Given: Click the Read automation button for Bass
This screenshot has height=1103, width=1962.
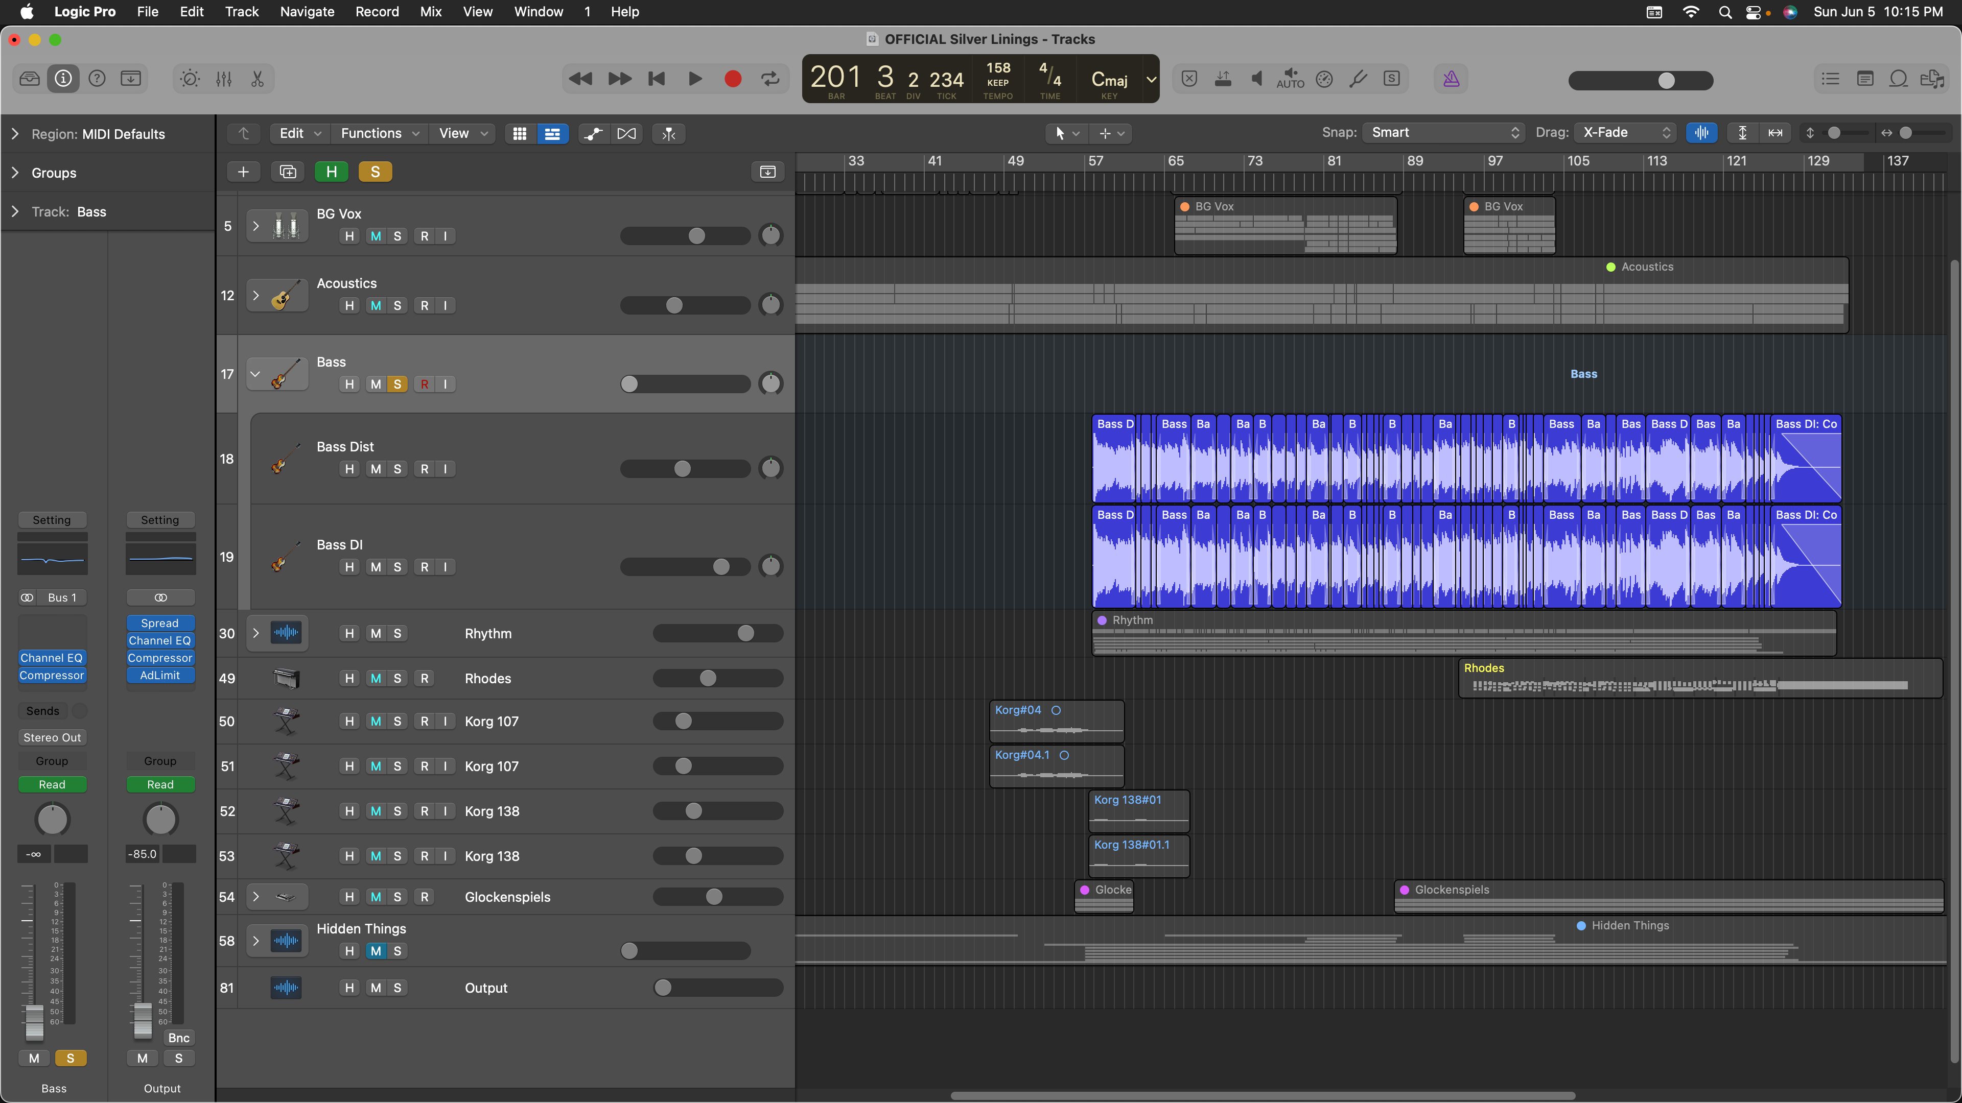Looking at the screenshot, I should pyautogui.click(x=52, y=784).
